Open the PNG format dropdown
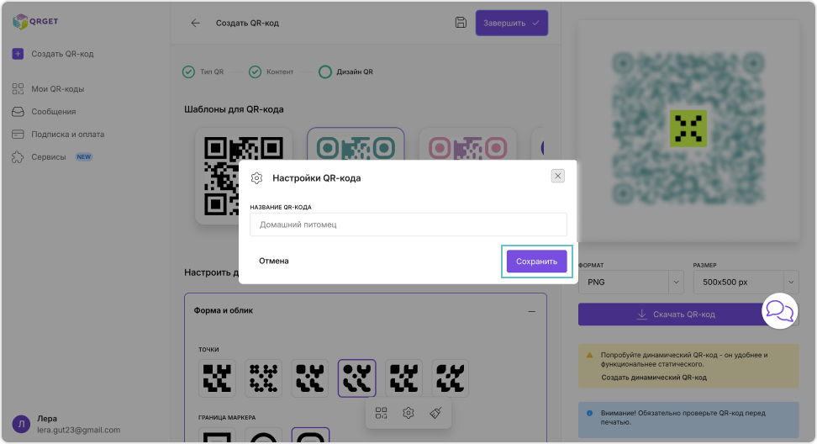The image size is (817, 444). coord(630,283)
